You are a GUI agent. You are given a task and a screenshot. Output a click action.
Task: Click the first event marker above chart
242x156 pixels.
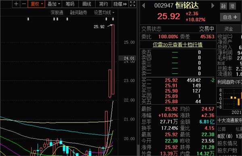tap(28, 19)
